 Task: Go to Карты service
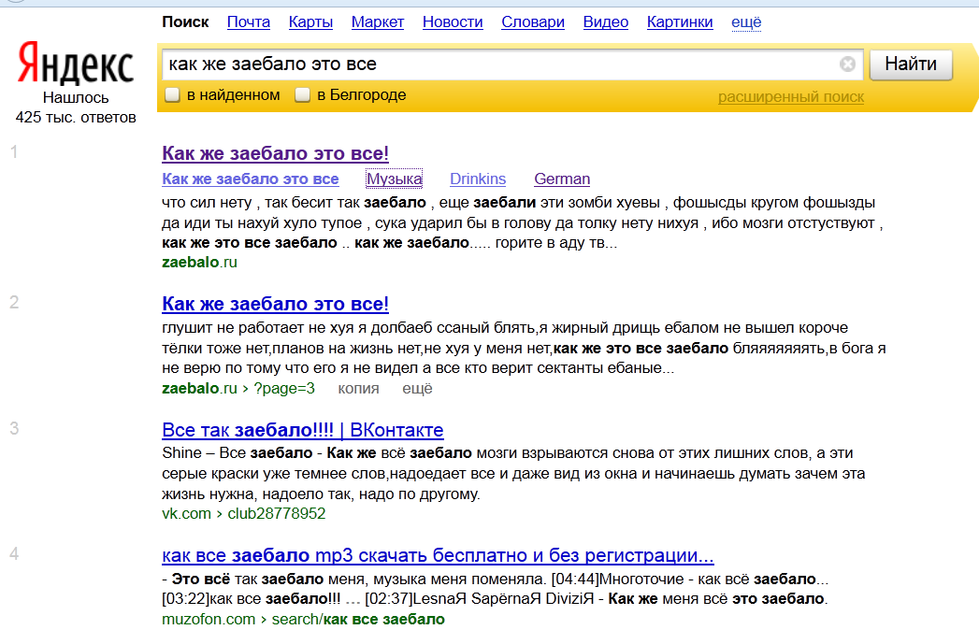(x=310, y=21)
